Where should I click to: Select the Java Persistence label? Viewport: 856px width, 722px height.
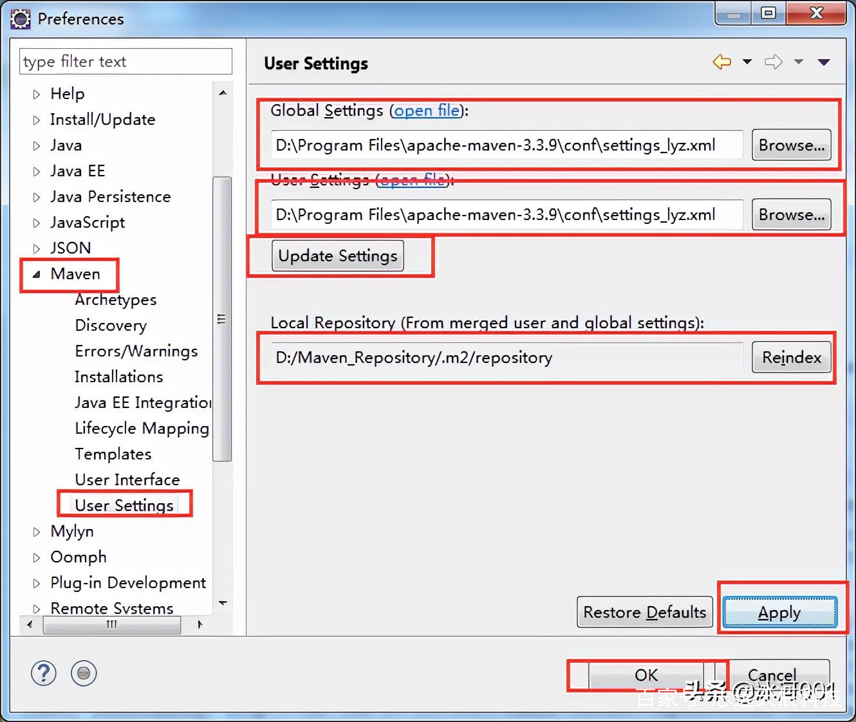(x=111, y=197)
